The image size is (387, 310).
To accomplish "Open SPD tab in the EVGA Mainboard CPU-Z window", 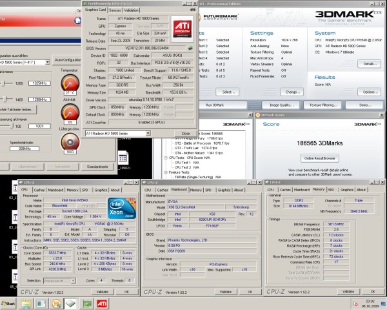I will click(208, 190).
